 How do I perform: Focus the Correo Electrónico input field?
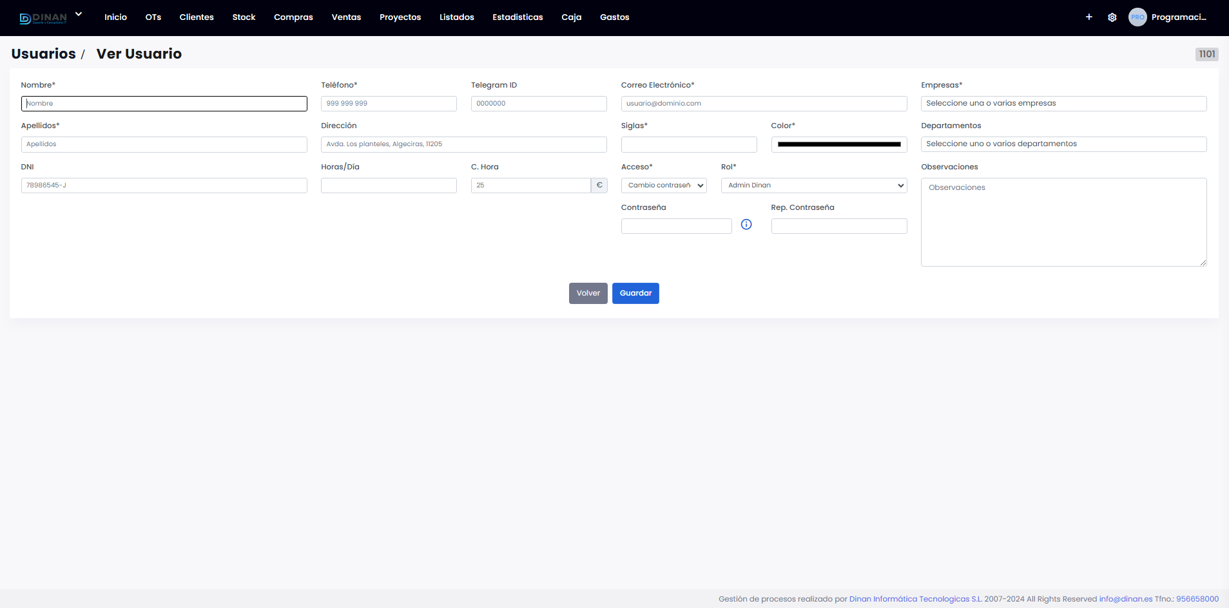point(764,104)
